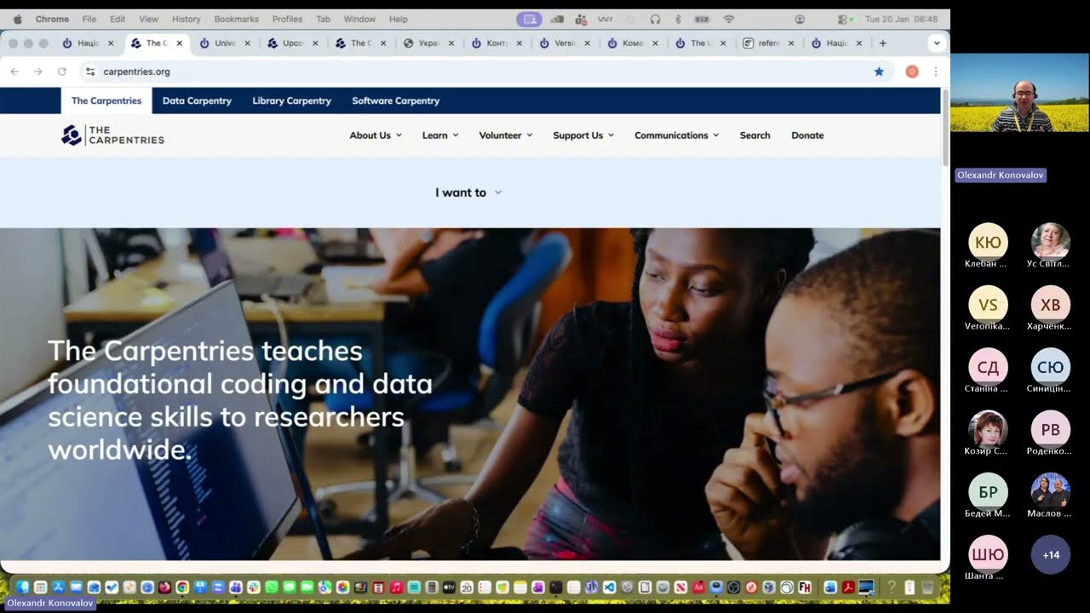The width and height of the screenshot is (1090, 613).
Task: Click the headphones menu bar icon
Action: (655, 19)
